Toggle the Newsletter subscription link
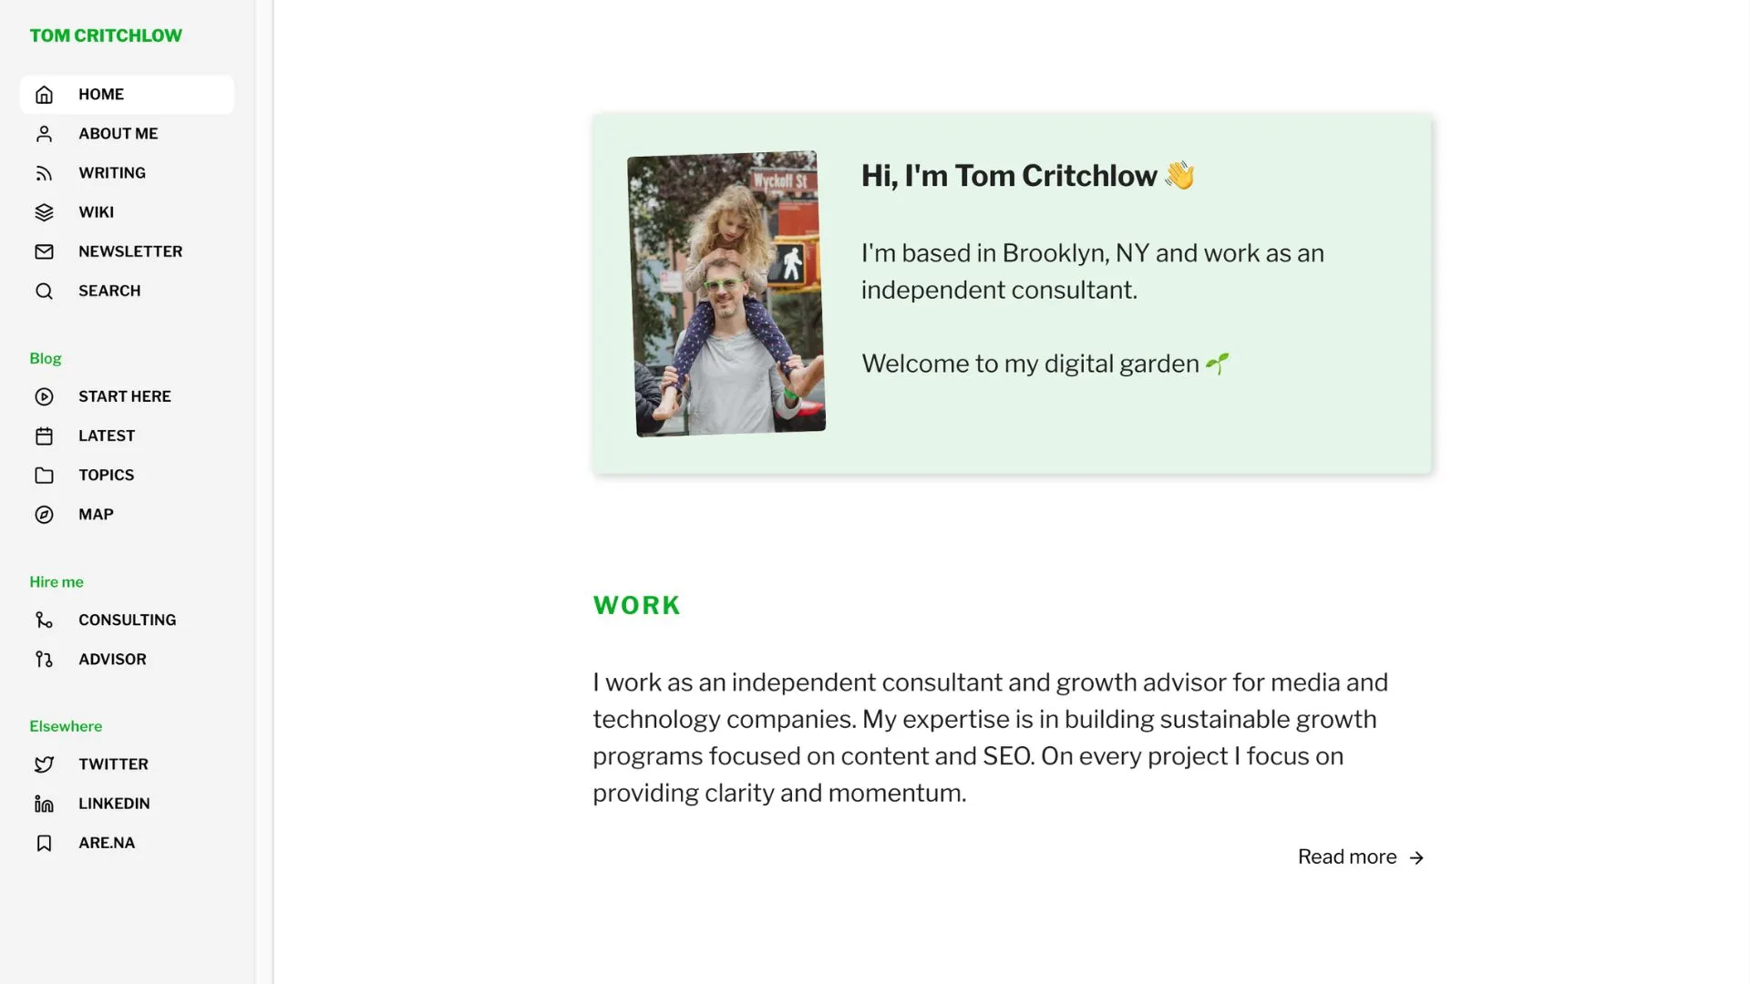 (x=129, y=251)
